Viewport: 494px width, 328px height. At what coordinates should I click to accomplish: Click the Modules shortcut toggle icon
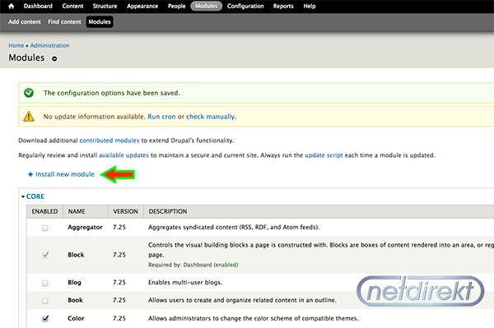point(54,58)
